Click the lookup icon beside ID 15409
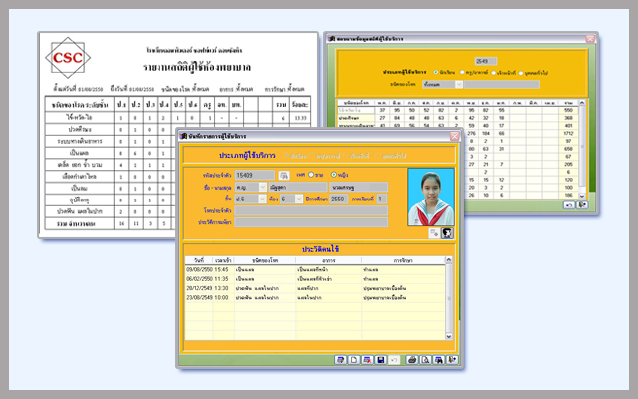Screen dimensions: 638x399 click(283, 175)
